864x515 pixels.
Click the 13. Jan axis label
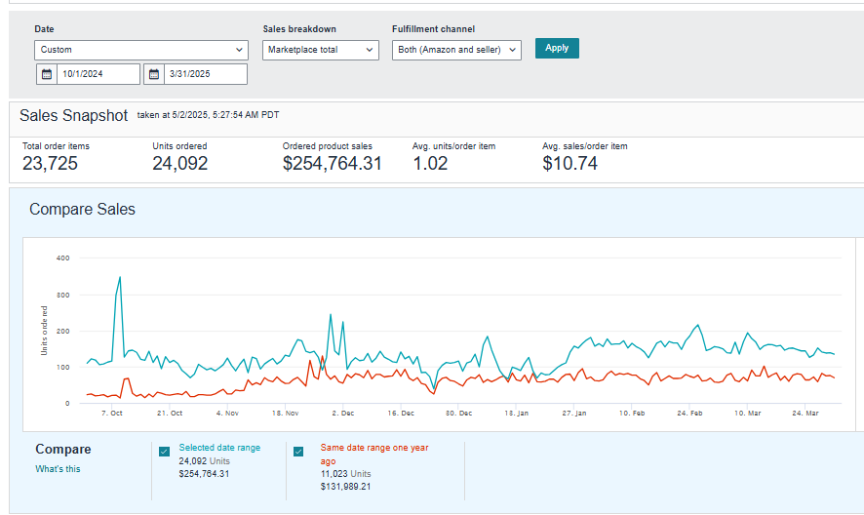pos(516,413)
